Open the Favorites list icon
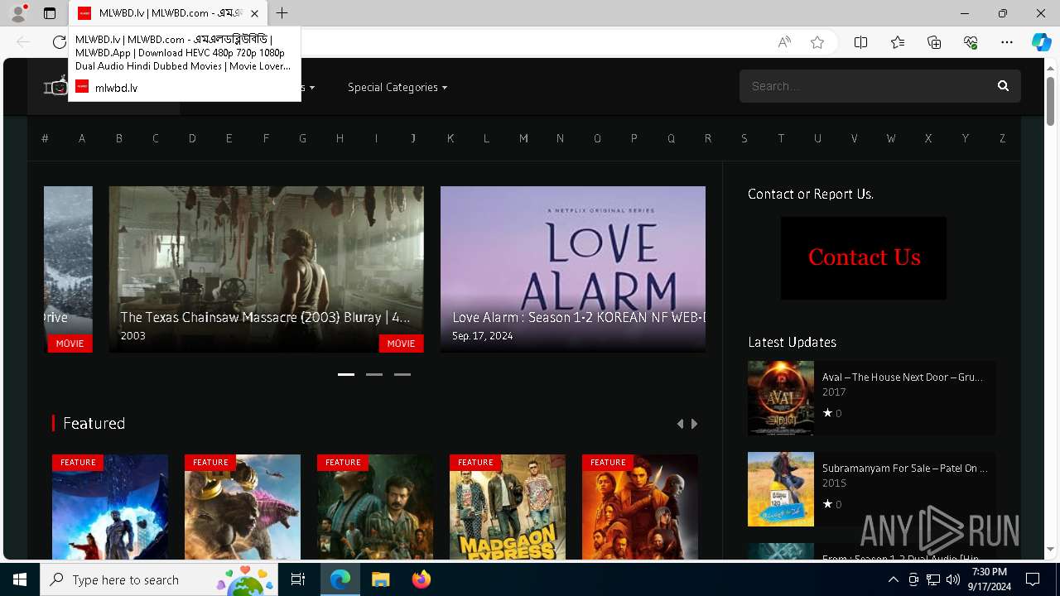This screenshot has width=1060, height=596. point(897,42)
